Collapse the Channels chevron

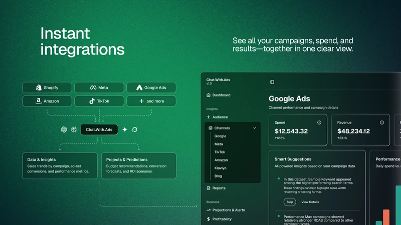pyautogui.click(x=255, y=128)
